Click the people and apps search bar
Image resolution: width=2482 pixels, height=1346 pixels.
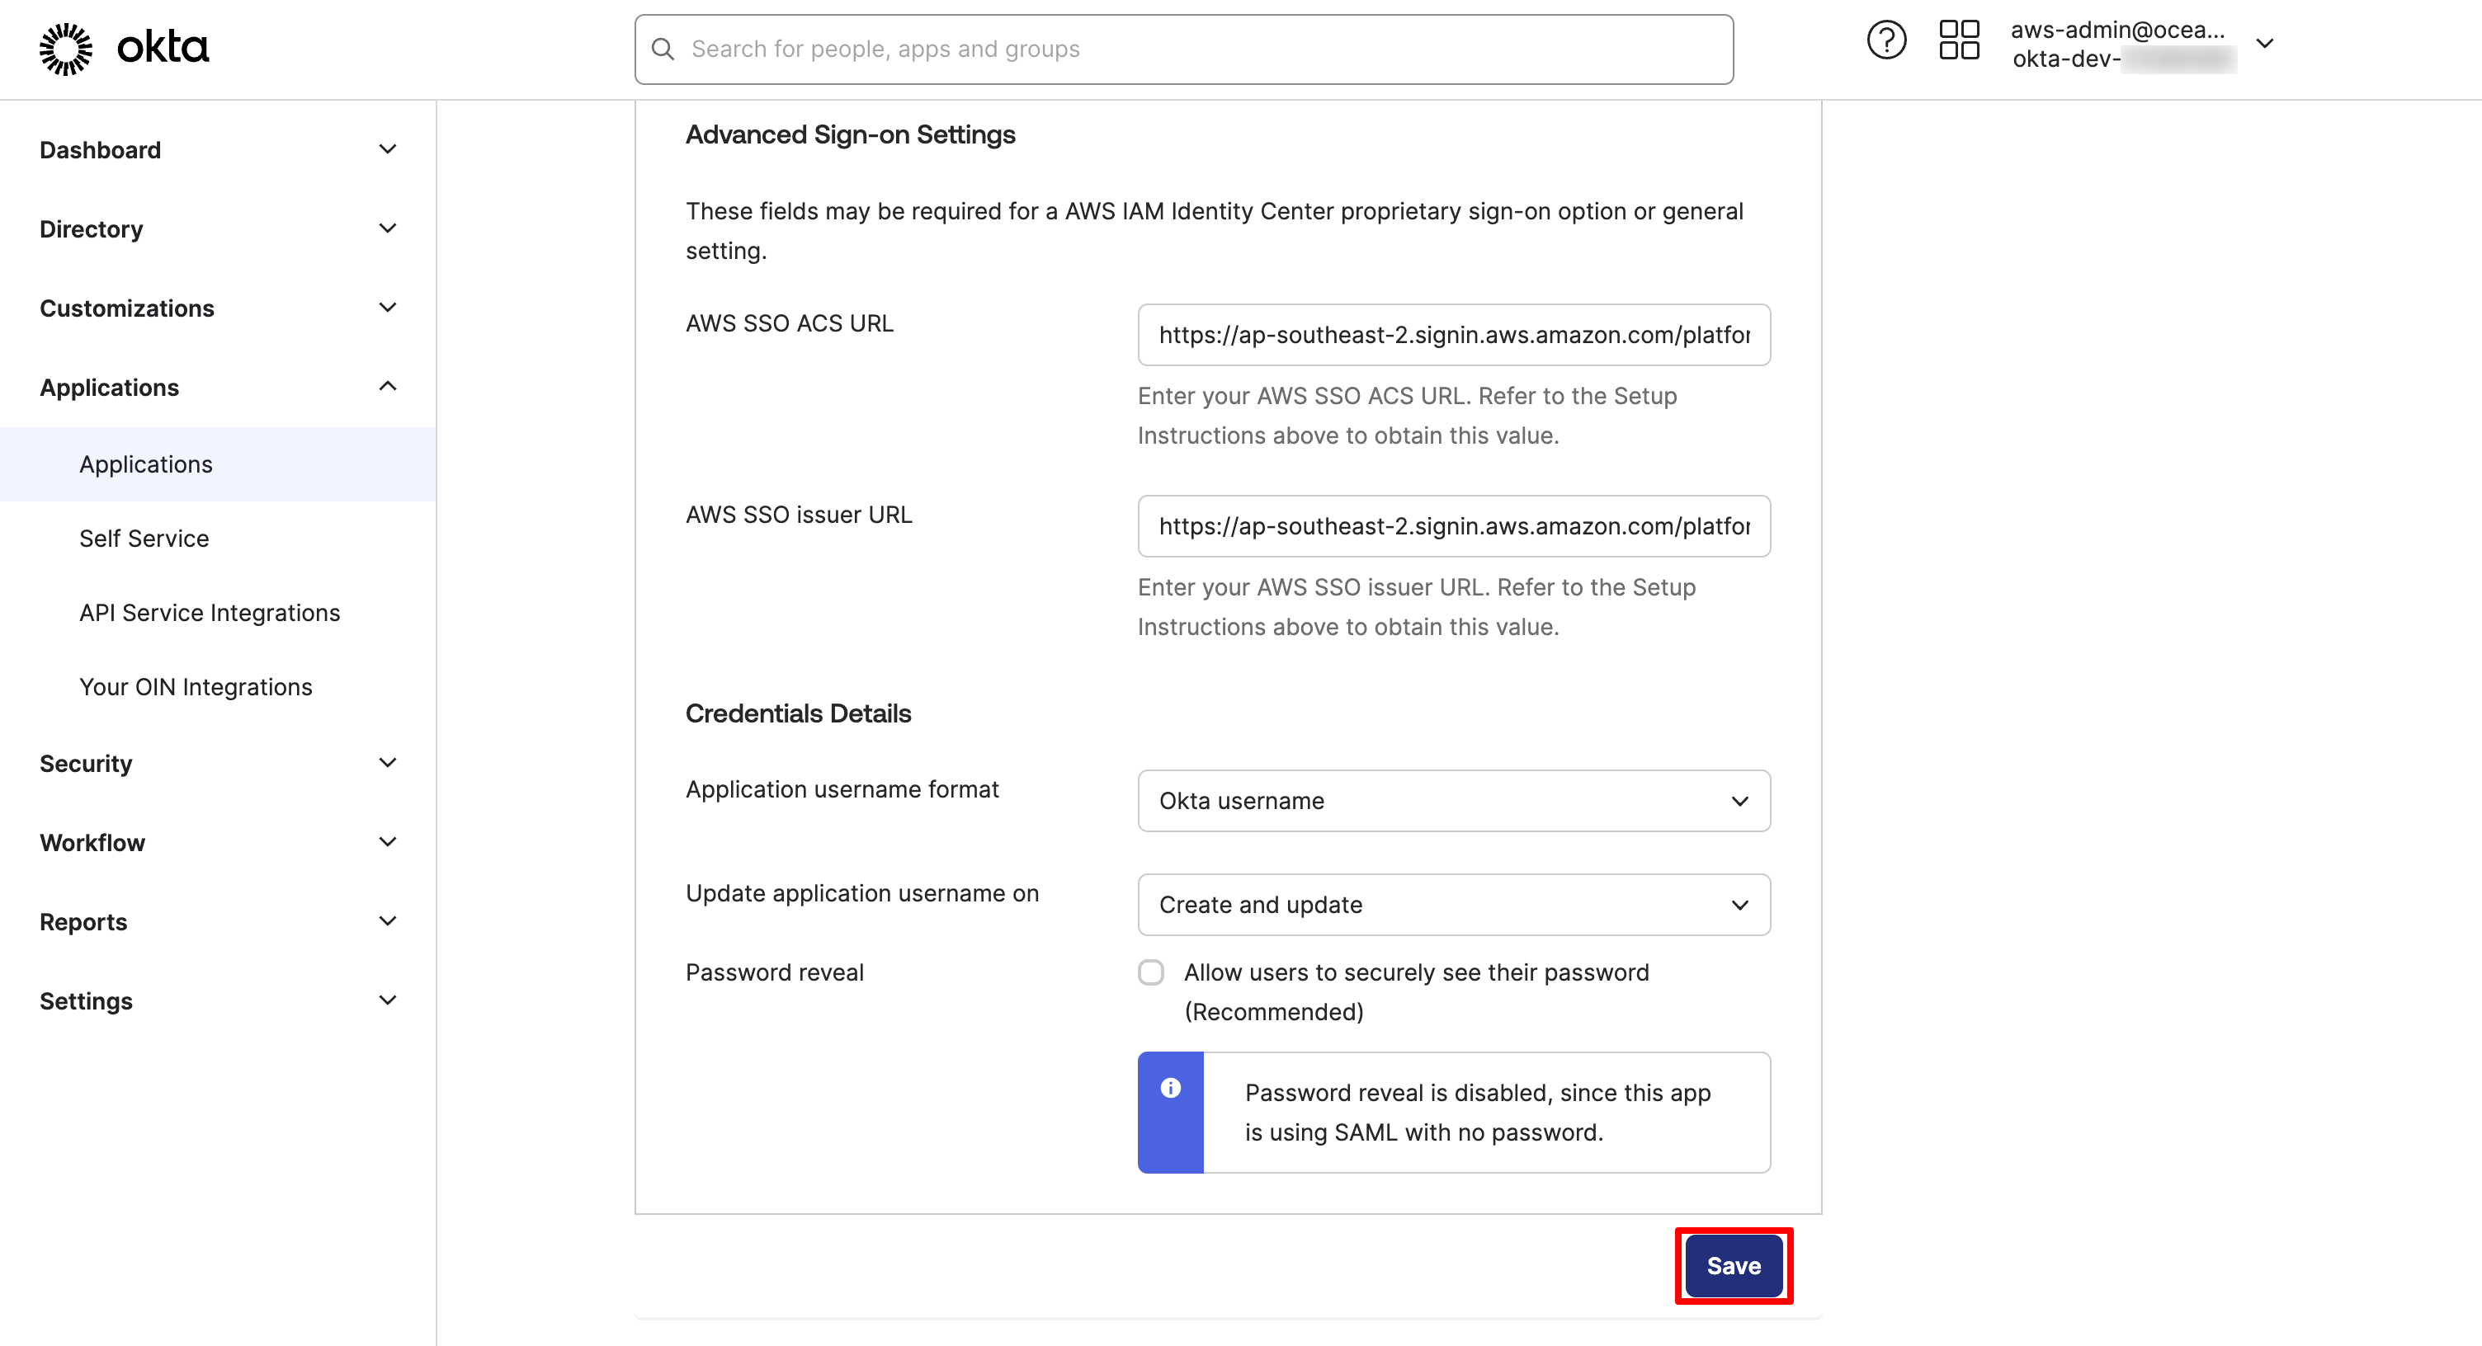[x=1183, y=48]
